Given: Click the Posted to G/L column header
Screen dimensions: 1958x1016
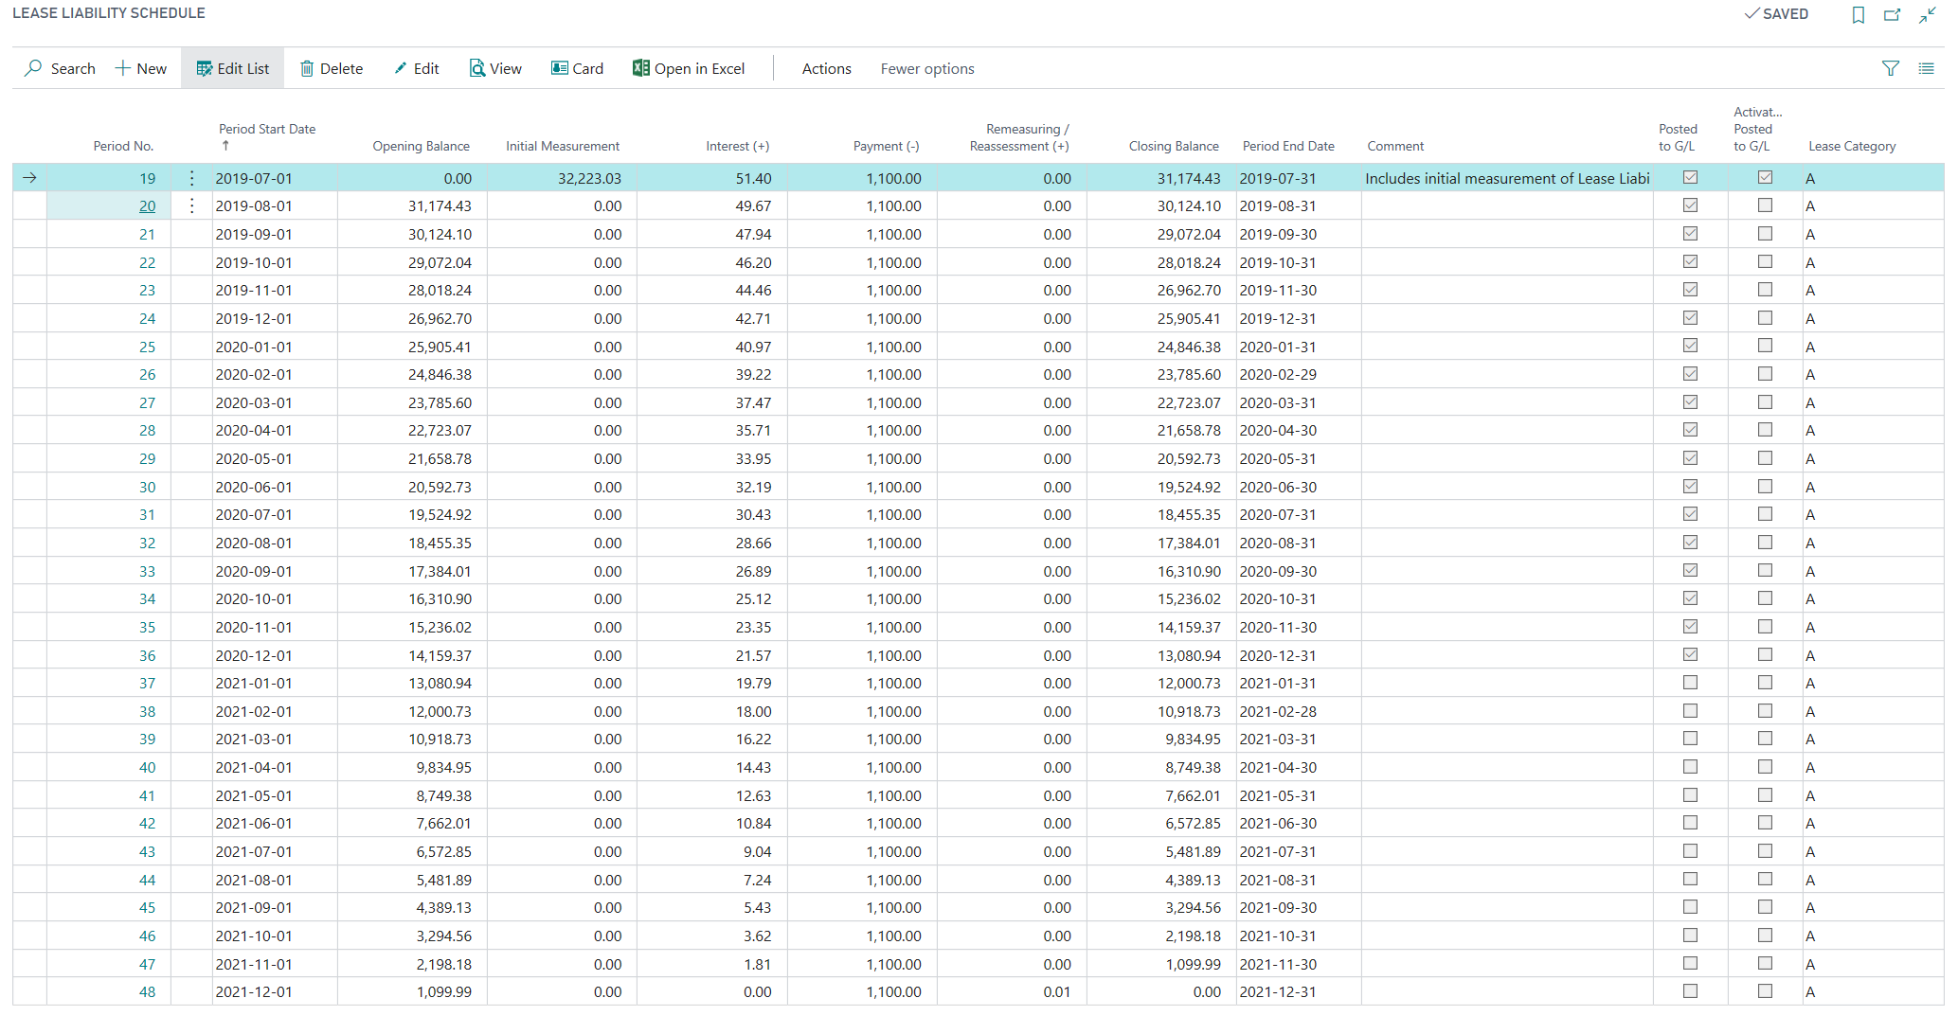Looking at the screenshot, I should pos(1677,137).
